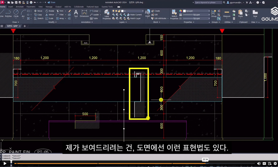Viewport: 278px width, 167px height.
Task: Activate the Fillet command
Action: coord(60,15)
